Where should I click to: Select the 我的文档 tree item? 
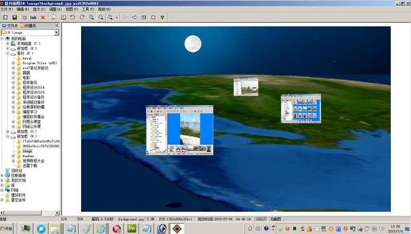[18, 180]
